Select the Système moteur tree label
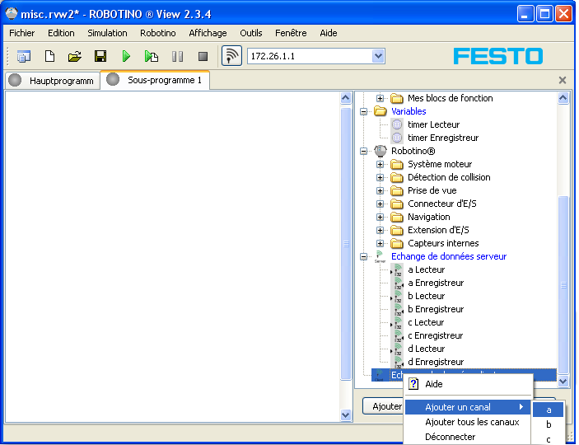The height and width of the screenshot is (445, 579). (440, 164)
